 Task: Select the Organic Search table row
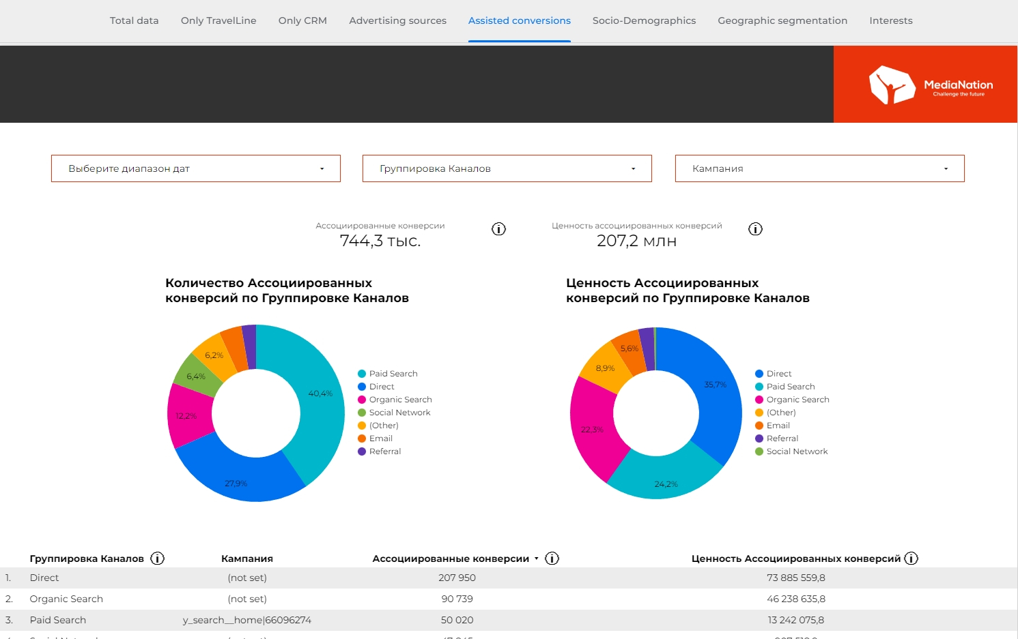[66, 599]
